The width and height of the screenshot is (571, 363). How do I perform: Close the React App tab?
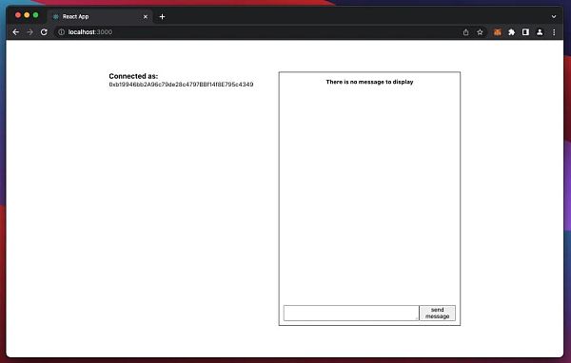[x=146, y=16]
